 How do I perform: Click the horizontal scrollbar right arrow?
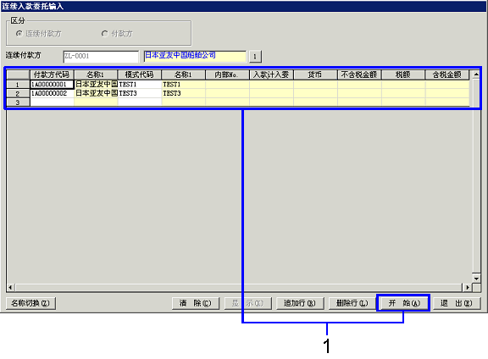click(468, 287)
